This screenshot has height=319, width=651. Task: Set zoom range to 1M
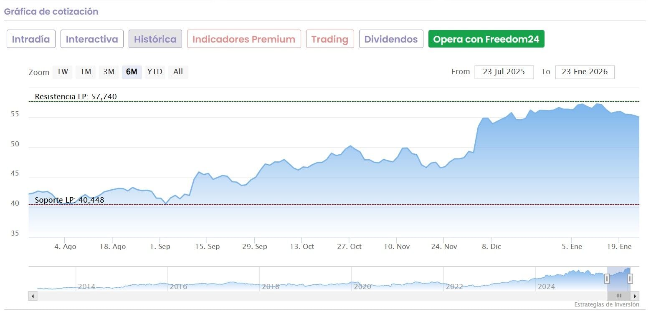pos(86,72)
